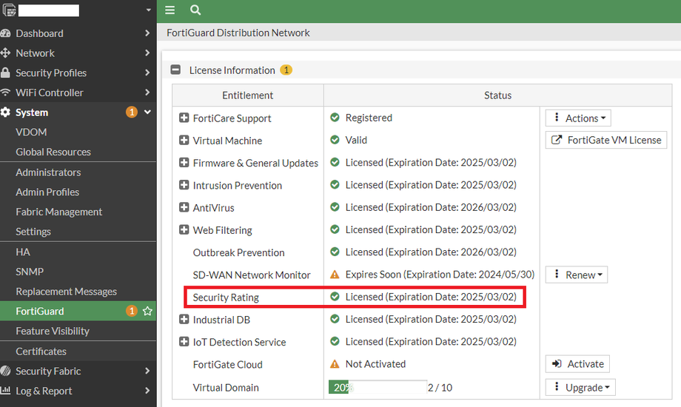This screenshot has width=681, height=407.
Task: Click the warning icon next to Not Activated
Action: pos(335,364)
